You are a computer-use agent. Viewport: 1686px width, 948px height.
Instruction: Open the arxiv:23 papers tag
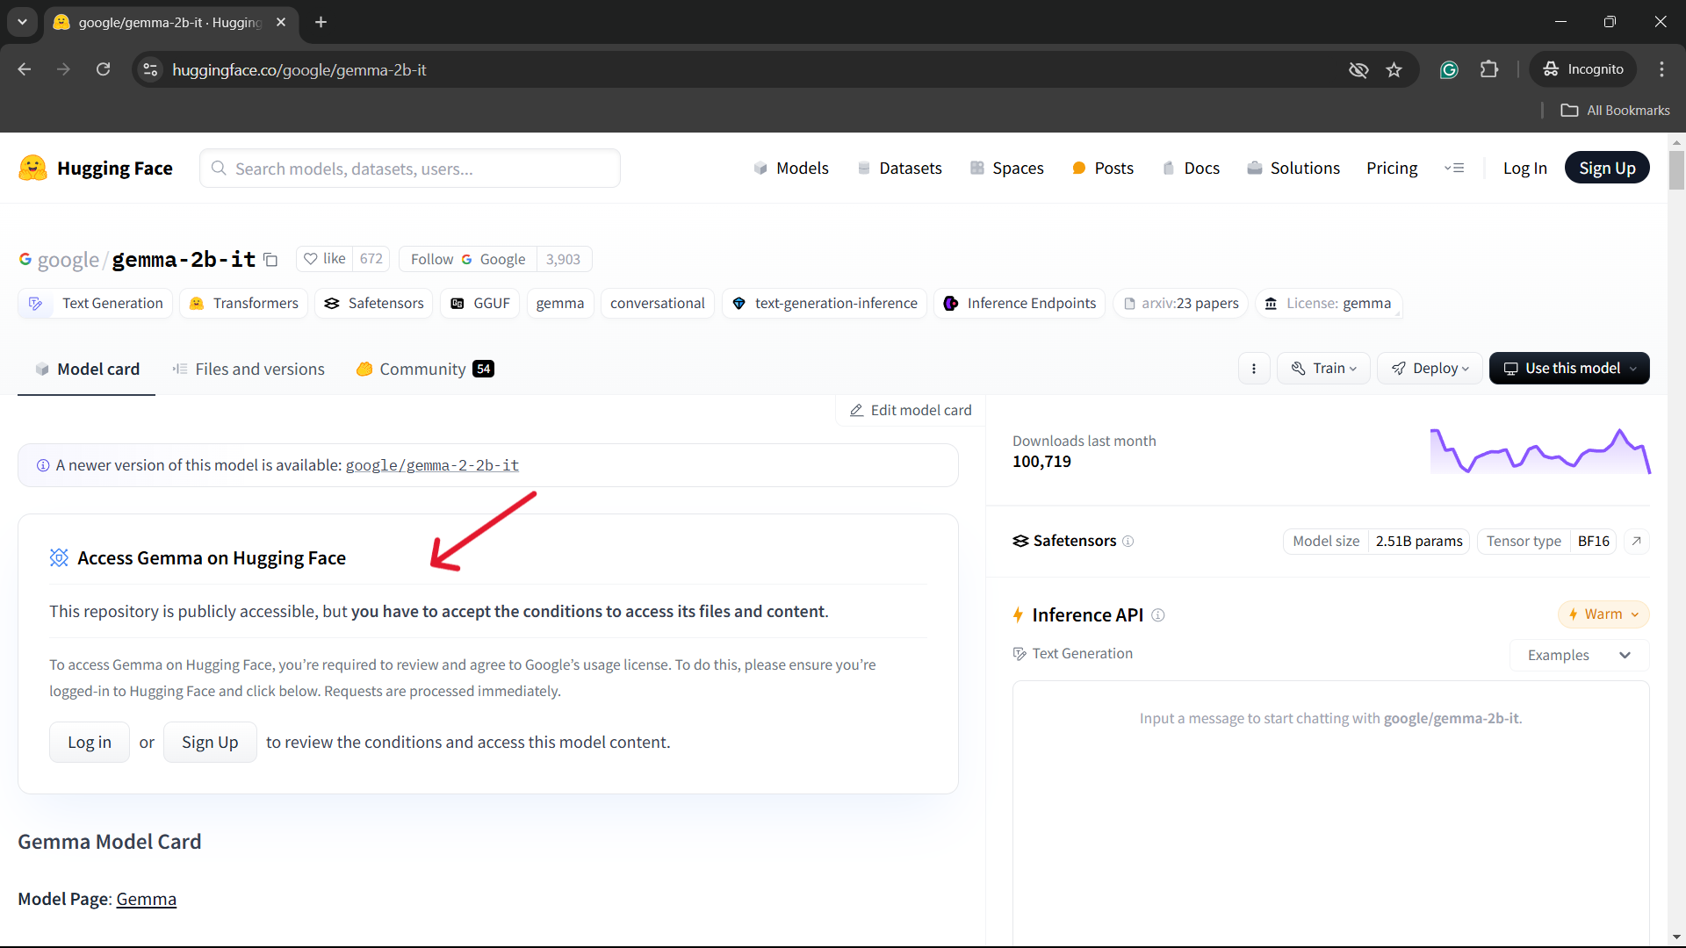1180,303
